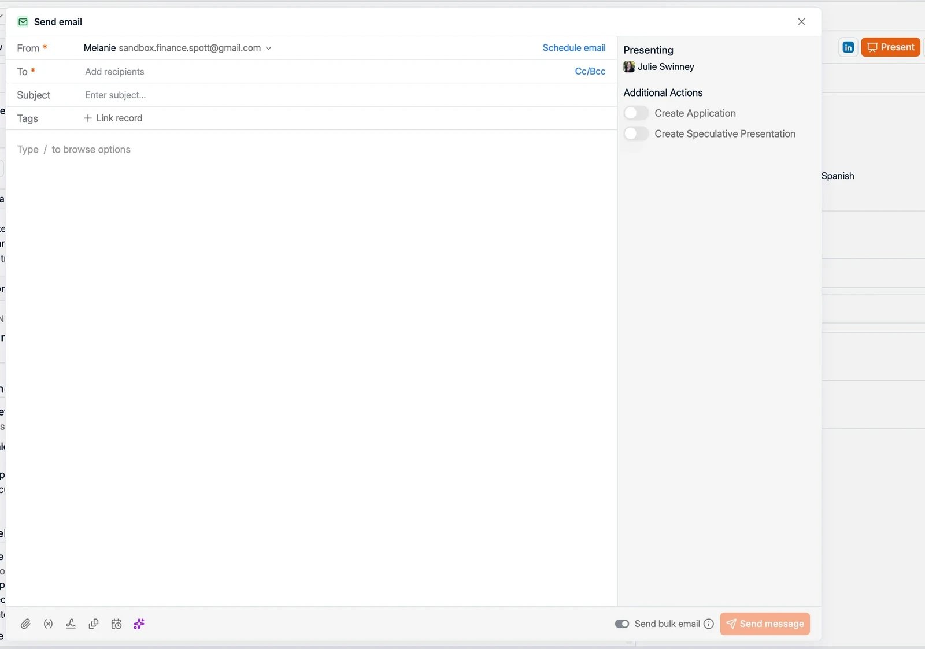Close the Send email dialog

pos(801,21)
